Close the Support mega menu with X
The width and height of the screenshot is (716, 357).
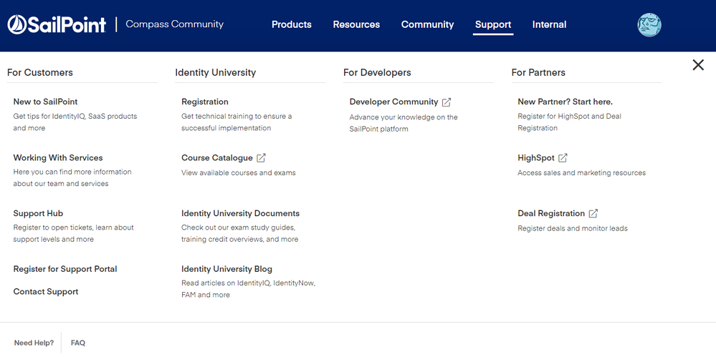[697, 65]
